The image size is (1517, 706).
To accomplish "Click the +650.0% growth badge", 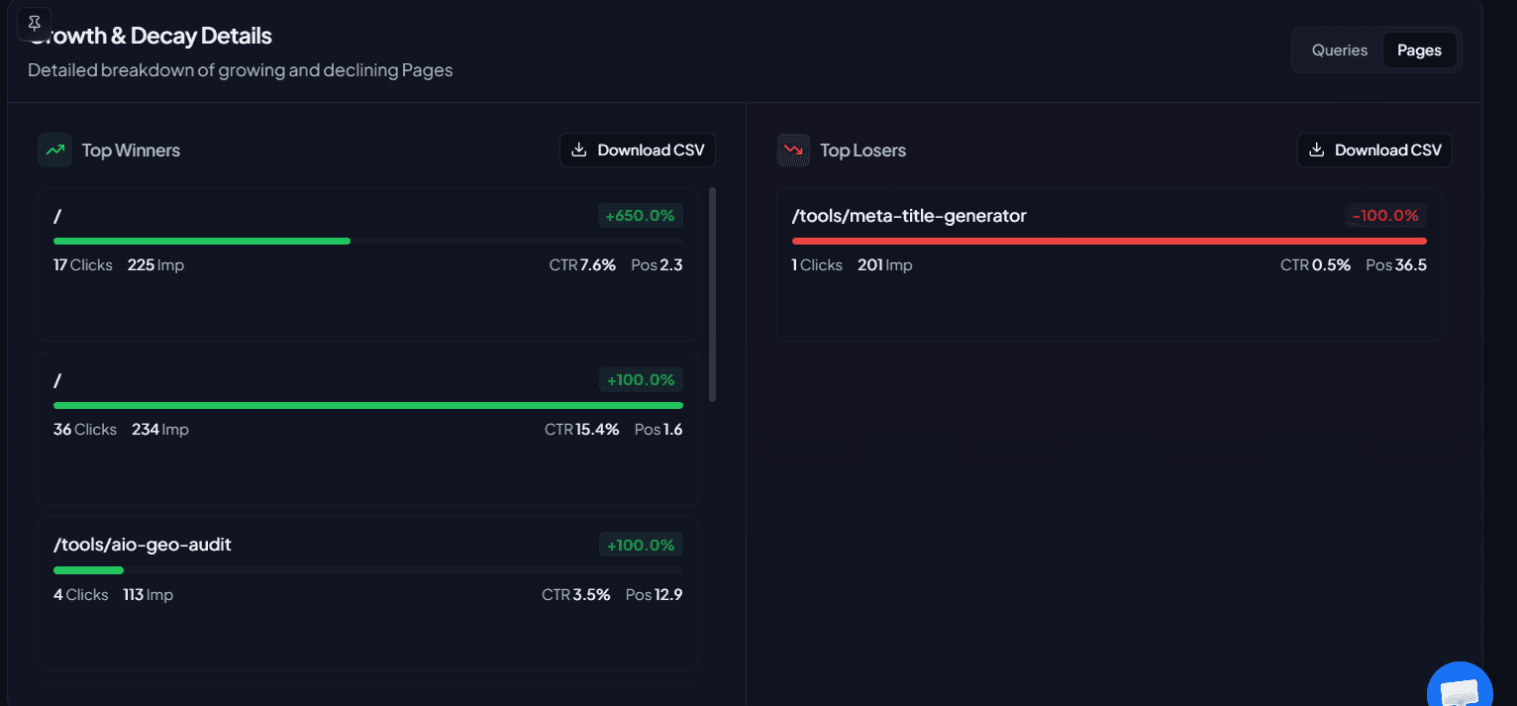I will point(641,216).
